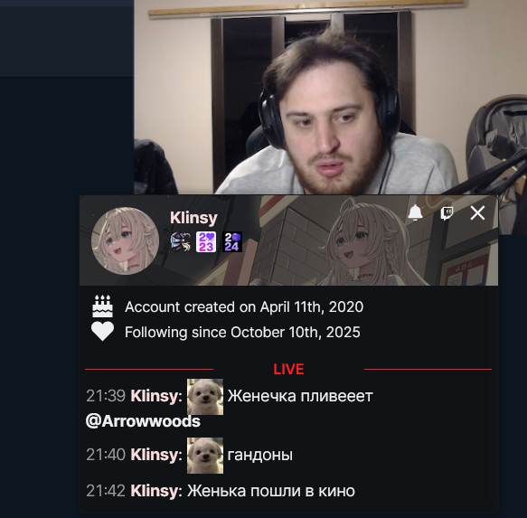This screenshot has width=527, height=518.
Task: Click Klinsy name in 21:42 message
Action: (155, 491)
